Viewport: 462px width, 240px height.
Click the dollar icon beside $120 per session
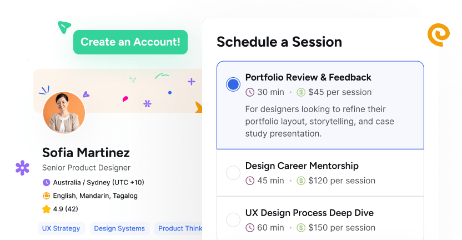pyautogui.click(x=301, y=181)
